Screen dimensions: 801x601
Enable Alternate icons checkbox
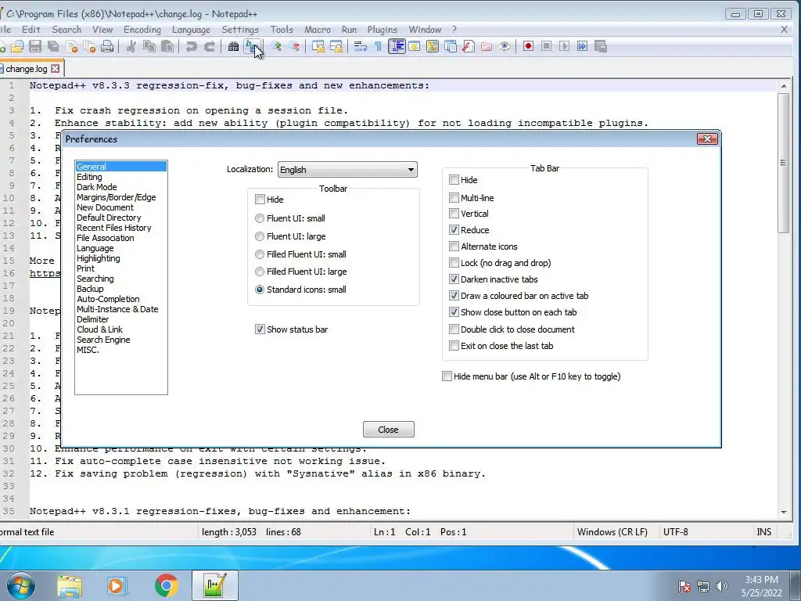pos(454,246)
